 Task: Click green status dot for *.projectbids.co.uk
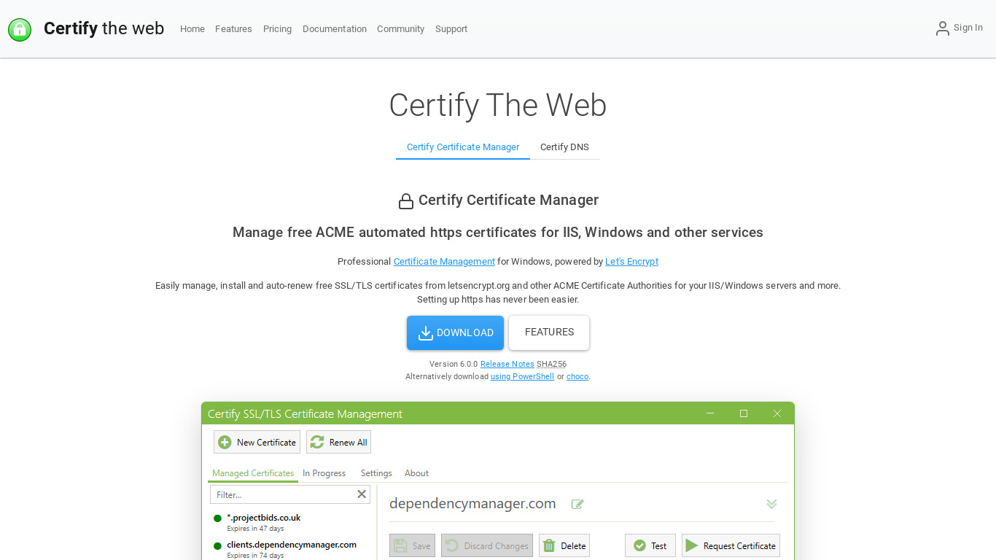click(217, 518)
